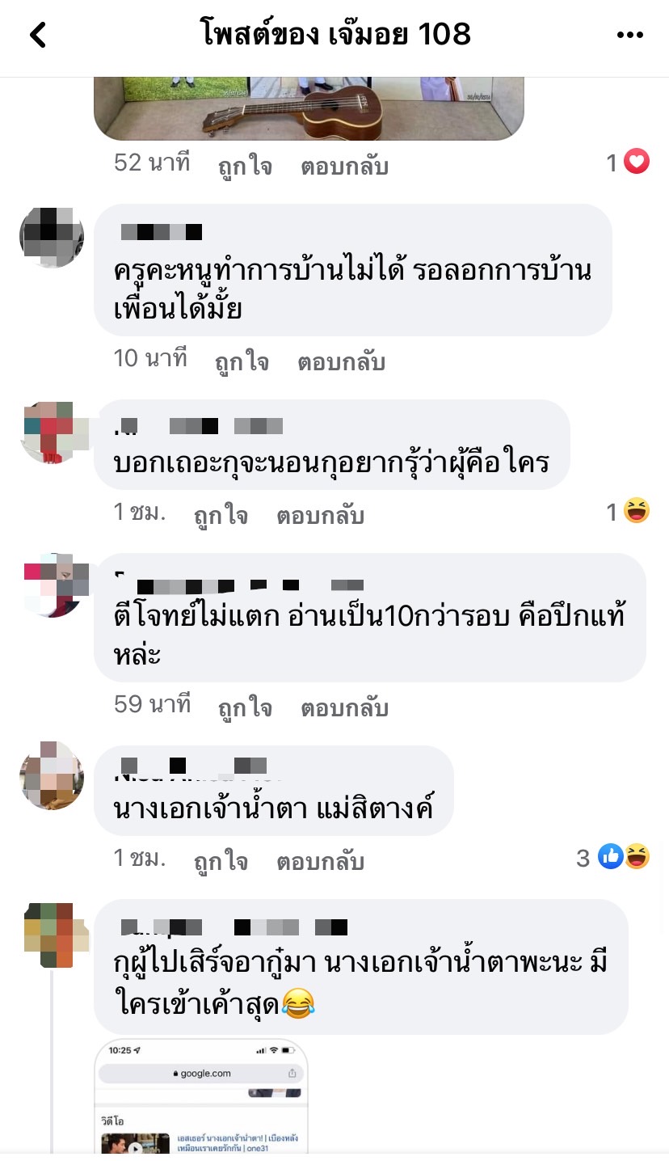Tap ตอบกลับ under the นางเอกเจ้าน้ำตา แม่สิตางค์ comment
The image size is (669, 1161).
click(x=321, y=862)
